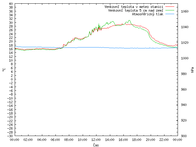Viewport: 196px width, 147px height.
Task: Click the '40' temperature axis label
Action: click(x=11, y=4)
